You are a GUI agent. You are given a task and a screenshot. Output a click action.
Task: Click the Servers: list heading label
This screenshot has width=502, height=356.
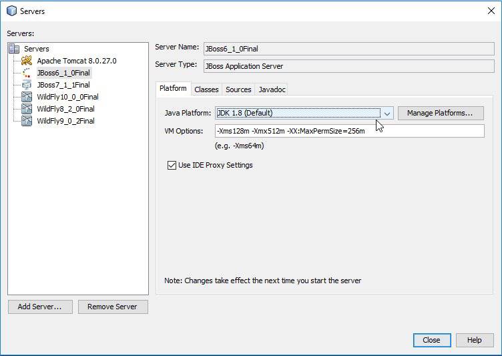pyautogui.click(x=21, y=33)
